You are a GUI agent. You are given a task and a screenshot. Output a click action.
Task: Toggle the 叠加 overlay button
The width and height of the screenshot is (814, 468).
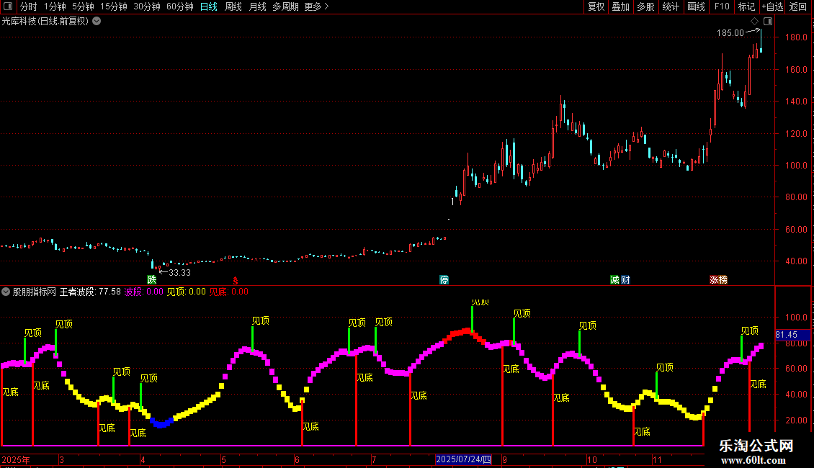(x=620, y=6)
